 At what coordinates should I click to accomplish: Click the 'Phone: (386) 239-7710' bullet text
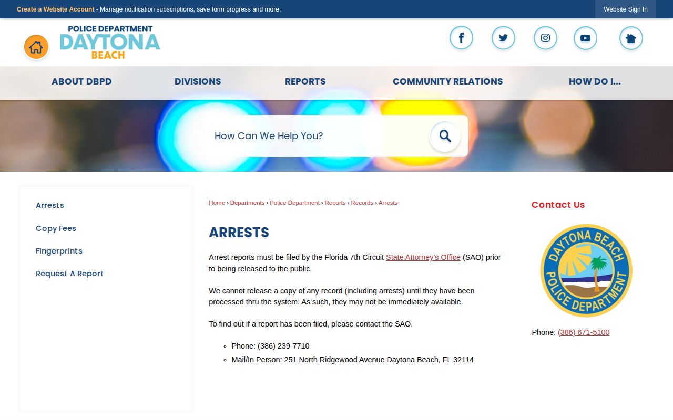coord(270,346)
